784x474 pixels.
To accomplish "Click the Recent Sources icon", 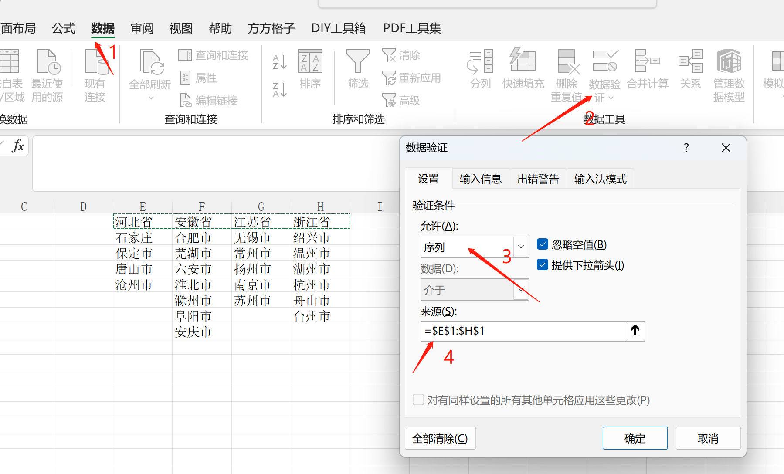I will point(48,62).
